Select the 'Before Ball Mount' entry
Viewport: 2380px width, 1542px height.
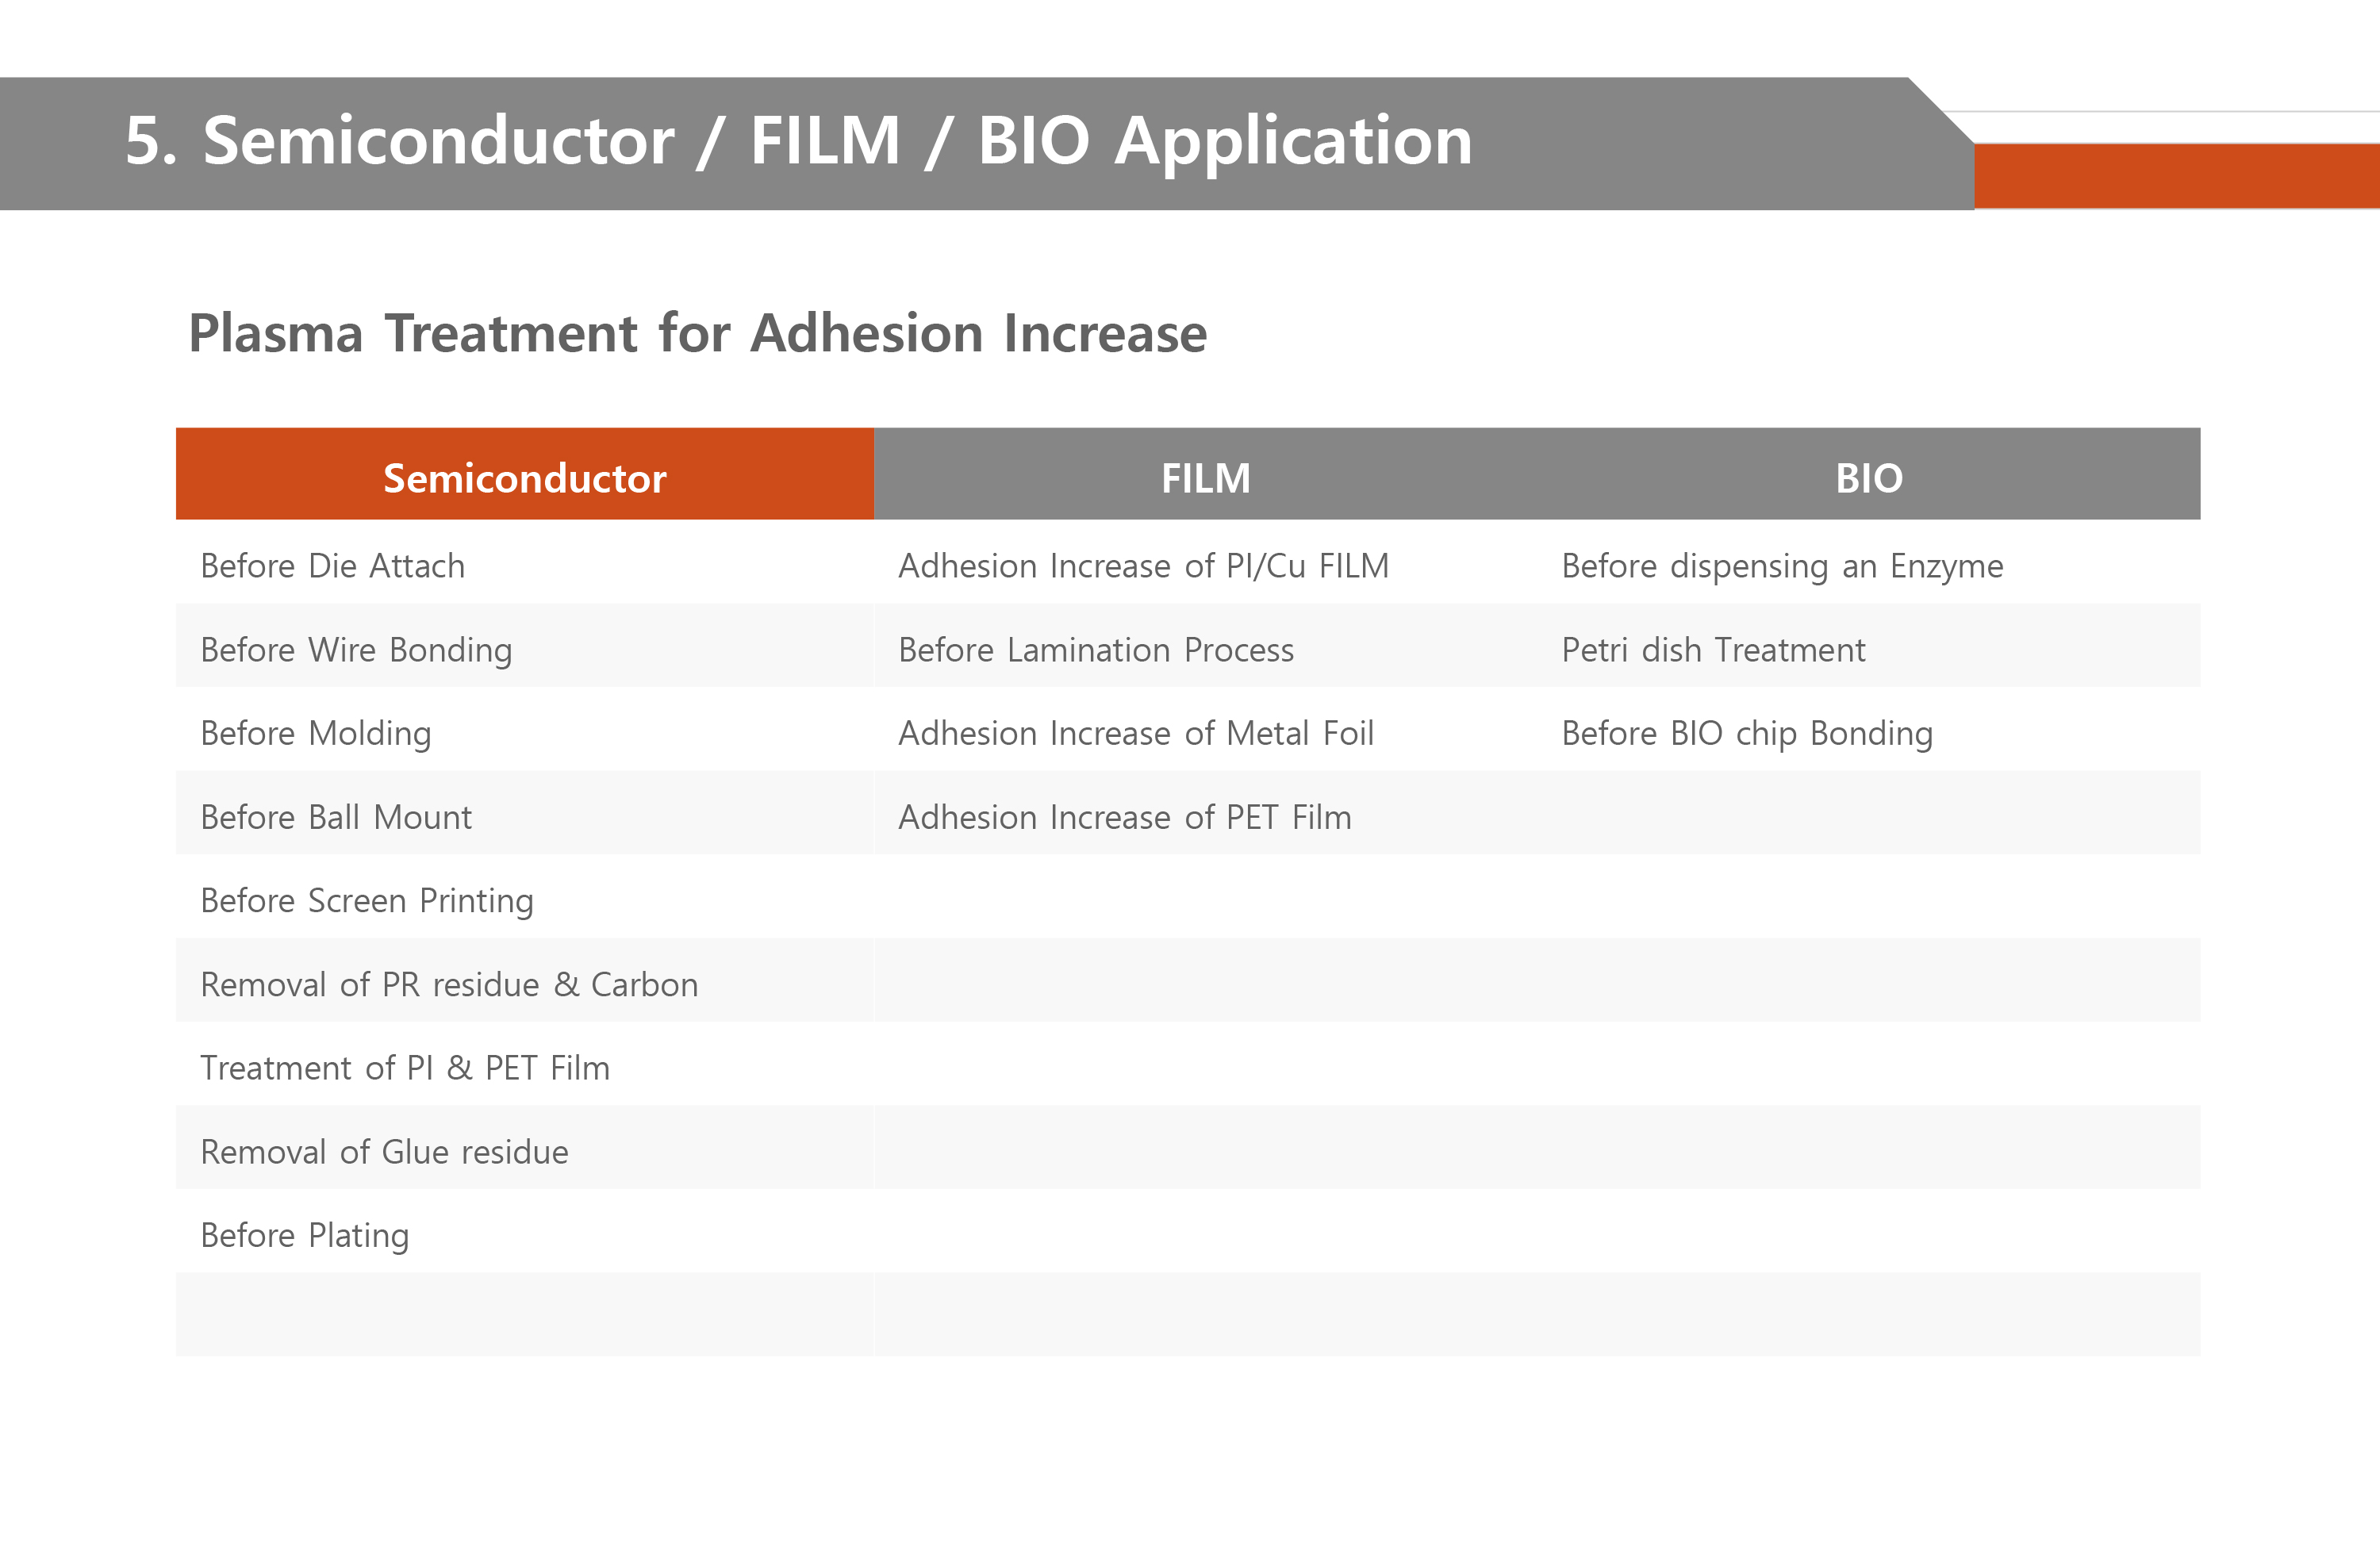[336, 817]
